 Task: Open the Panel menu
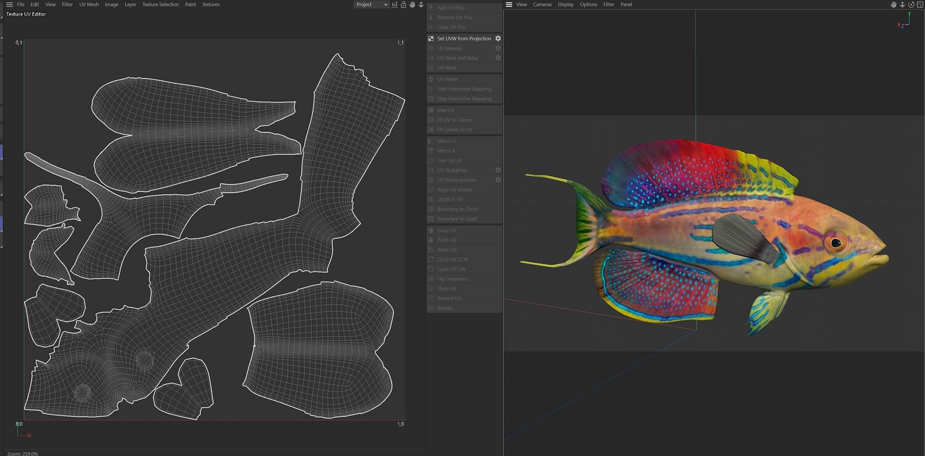(x=627, y=4)
